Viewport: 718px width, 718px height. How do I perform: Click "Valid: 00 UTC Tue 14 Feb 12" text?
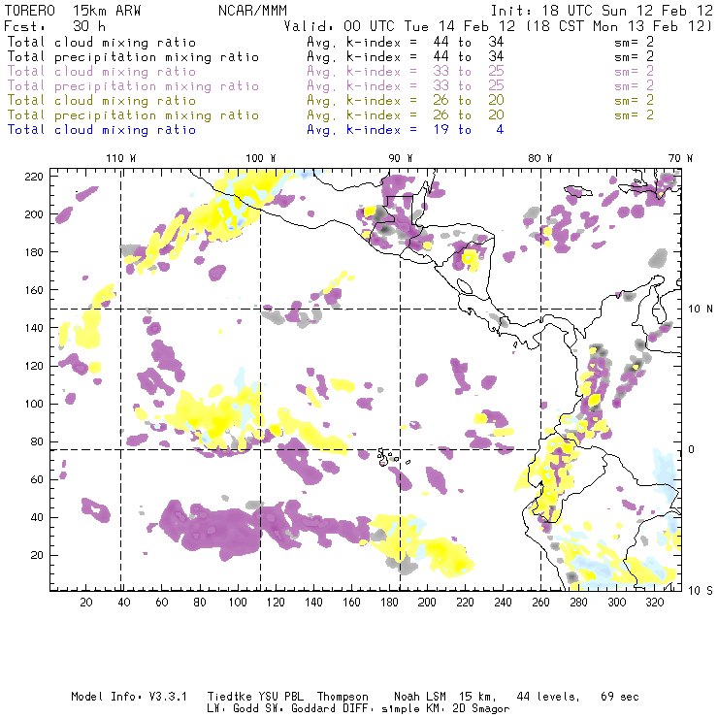(399, 25)
